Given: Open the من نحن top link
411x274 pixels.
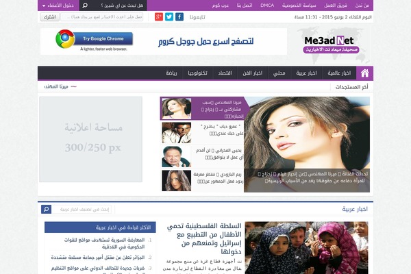Looking at the screenshot, I should [x=362, y=5].
